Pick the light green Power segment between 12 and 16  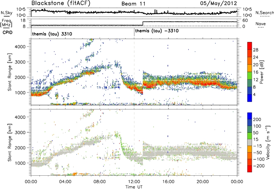[x=250, y=76]
